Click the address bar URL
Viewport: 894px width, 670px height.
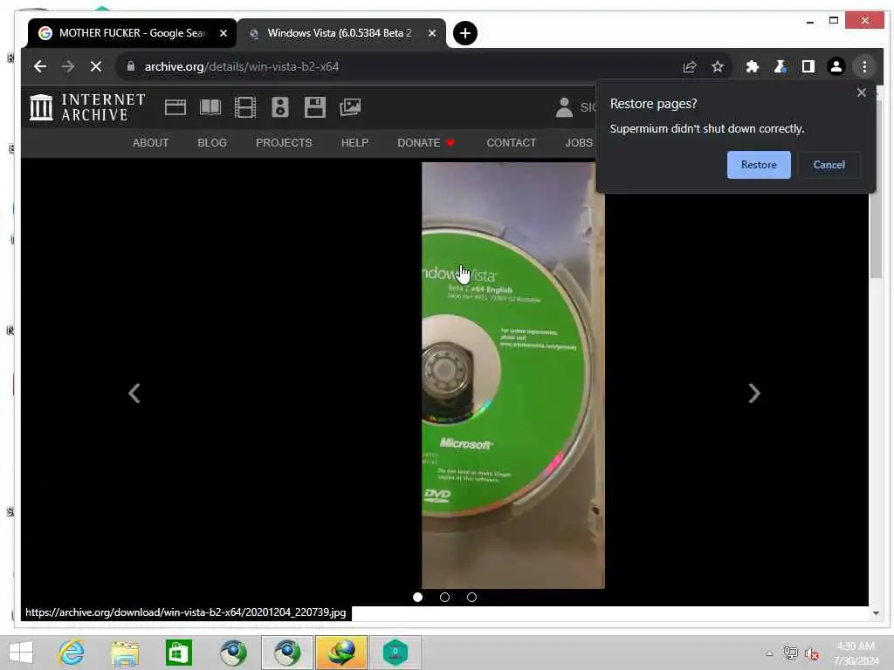(242, 66)
